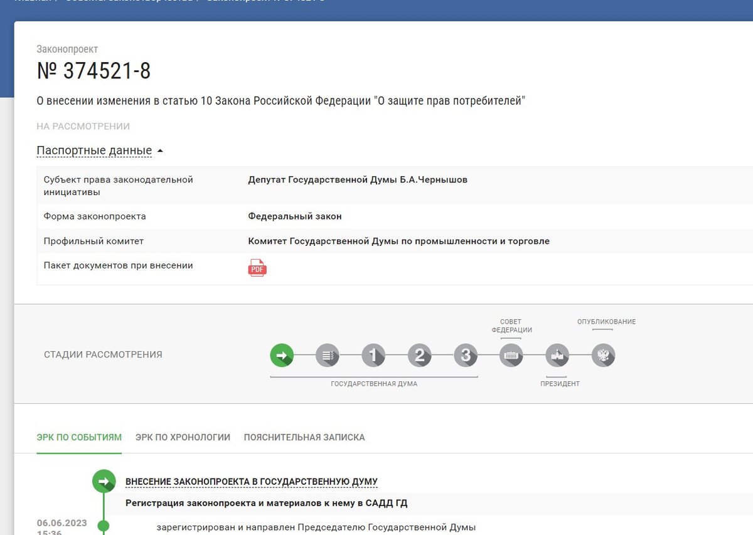Viewport: 753px width, 535px height.
Task: Select the Совет Федерации stage icon
Action: (511, 355)
